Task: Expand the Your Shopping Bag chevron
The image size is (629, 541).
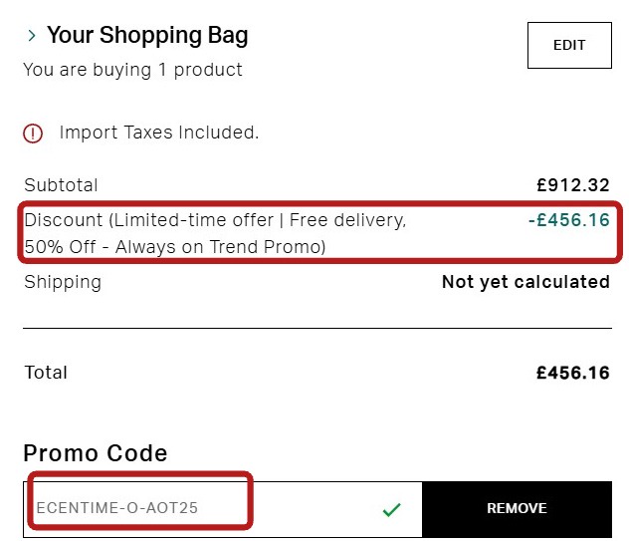Action: (x=32, y=37)
